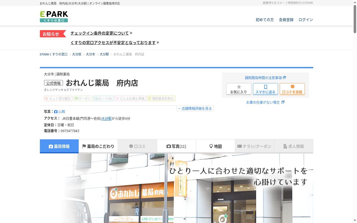Open チェックイン条件の変更について notice
This screenshot has height=223, width=357.
[x=100, y=33]
